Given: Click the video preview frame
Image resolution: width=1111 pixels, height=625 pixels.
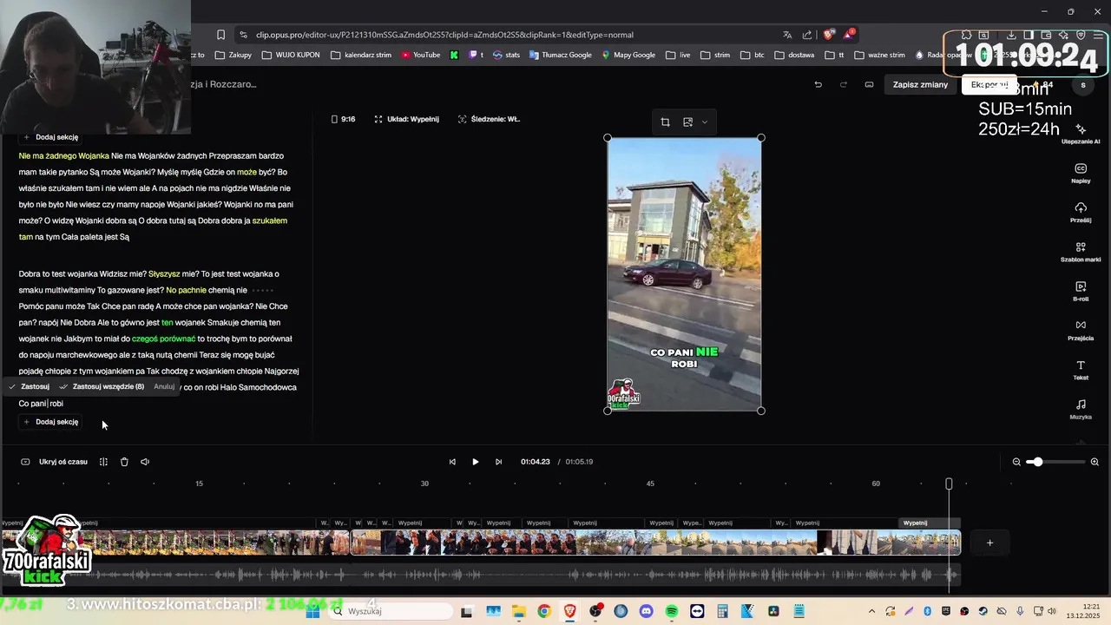Looking at the screenshot, I should pos(684,274).
